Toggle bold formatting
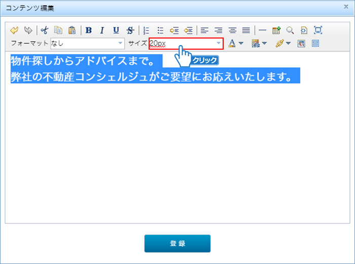Screen dimensions: 355x264 (89, 30)
